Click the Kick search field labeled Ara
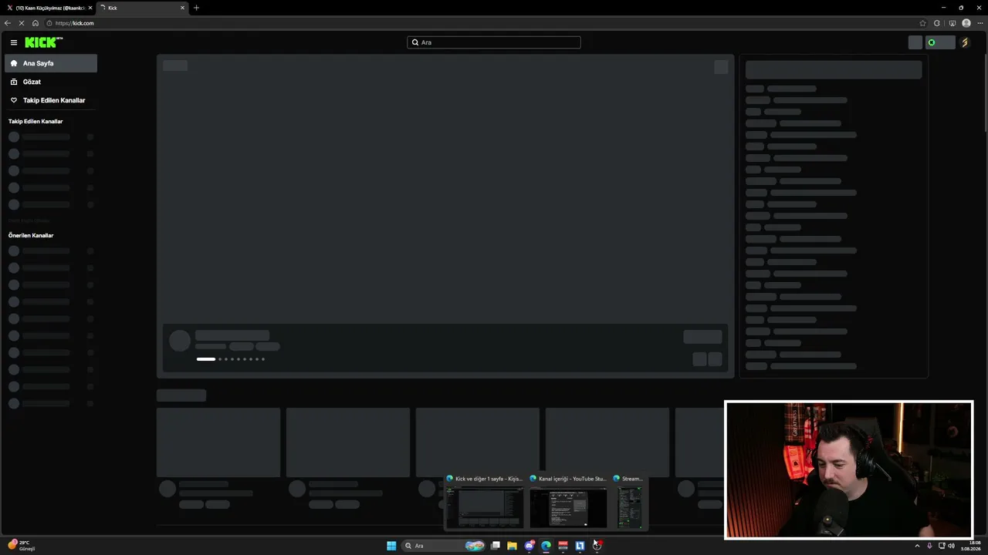The image size is (988, 555). (494, 42)
